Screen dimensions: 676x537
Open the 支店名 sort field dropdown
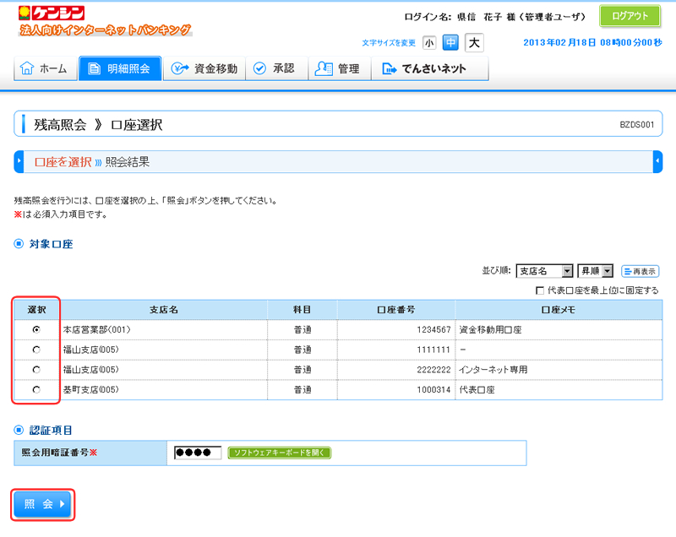pyautogui.click(x=544, y=271)
